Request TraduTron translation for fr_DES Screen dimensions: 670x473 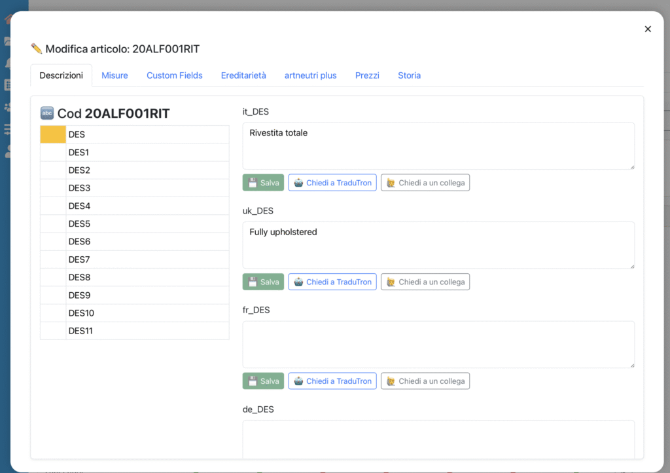332,381
